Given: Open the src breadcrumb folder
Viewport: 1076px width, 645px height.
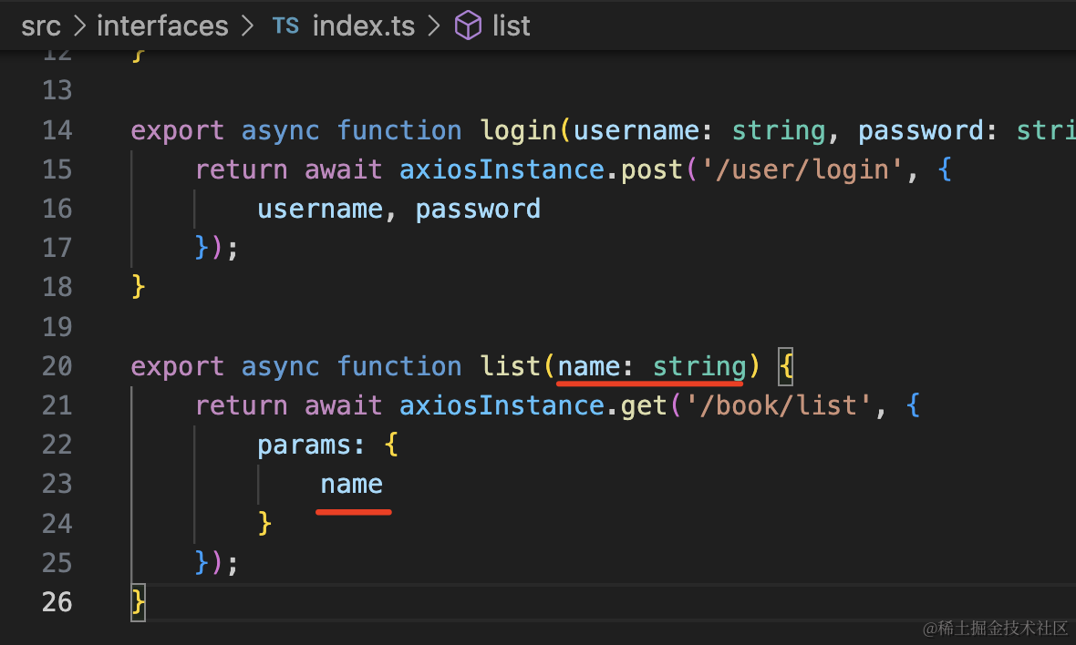Looking at the screenshot, I should click(41, 26).
